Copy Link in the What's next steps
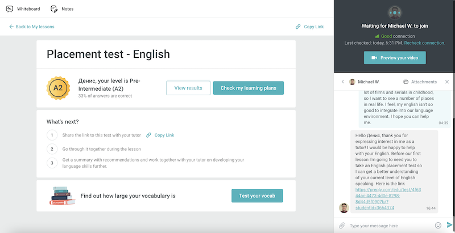Viewport: 455px width, 233px height. 160,135
